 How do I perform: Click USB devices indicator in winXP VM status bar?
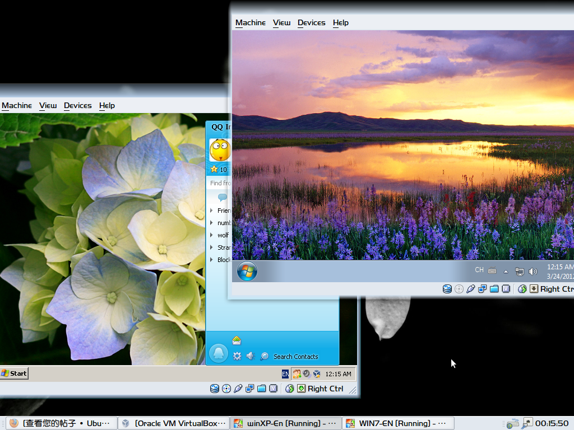pos(238,389)
